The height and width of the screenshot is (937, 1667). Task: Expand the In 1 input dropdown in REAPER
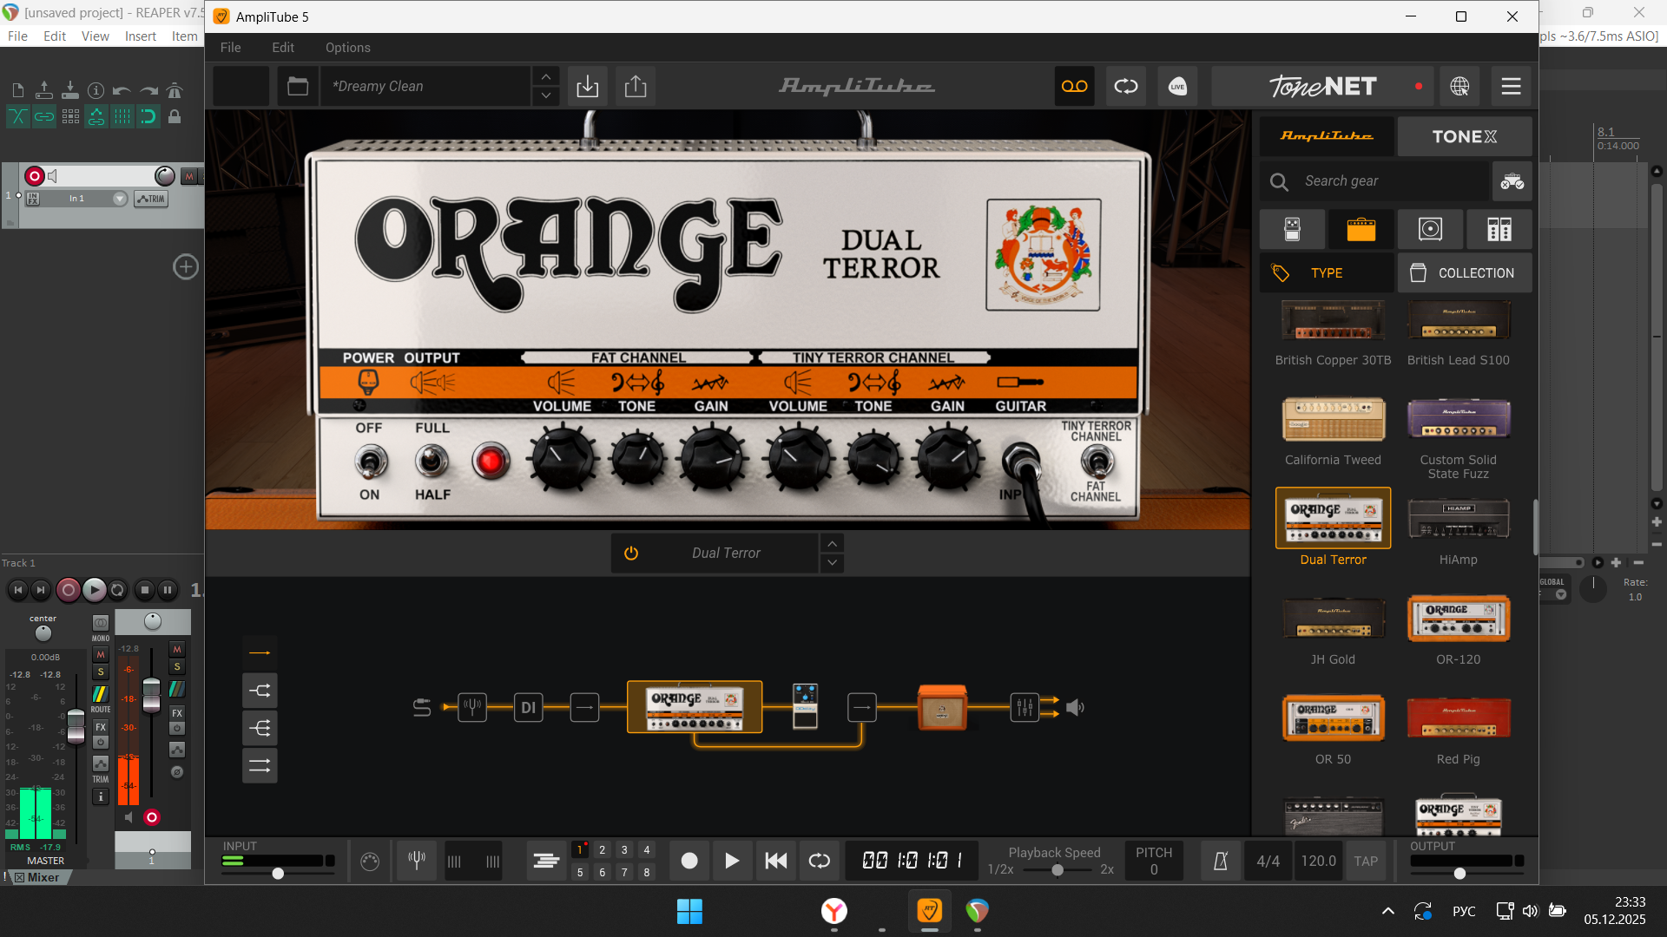click(x=119, y=199)
